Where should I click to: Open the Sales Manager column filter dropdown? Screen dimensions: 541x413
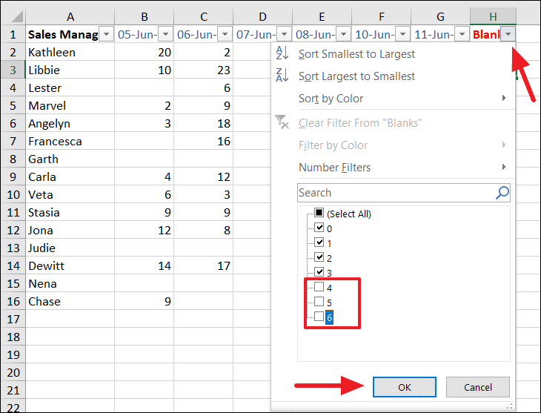pos(106,34)
